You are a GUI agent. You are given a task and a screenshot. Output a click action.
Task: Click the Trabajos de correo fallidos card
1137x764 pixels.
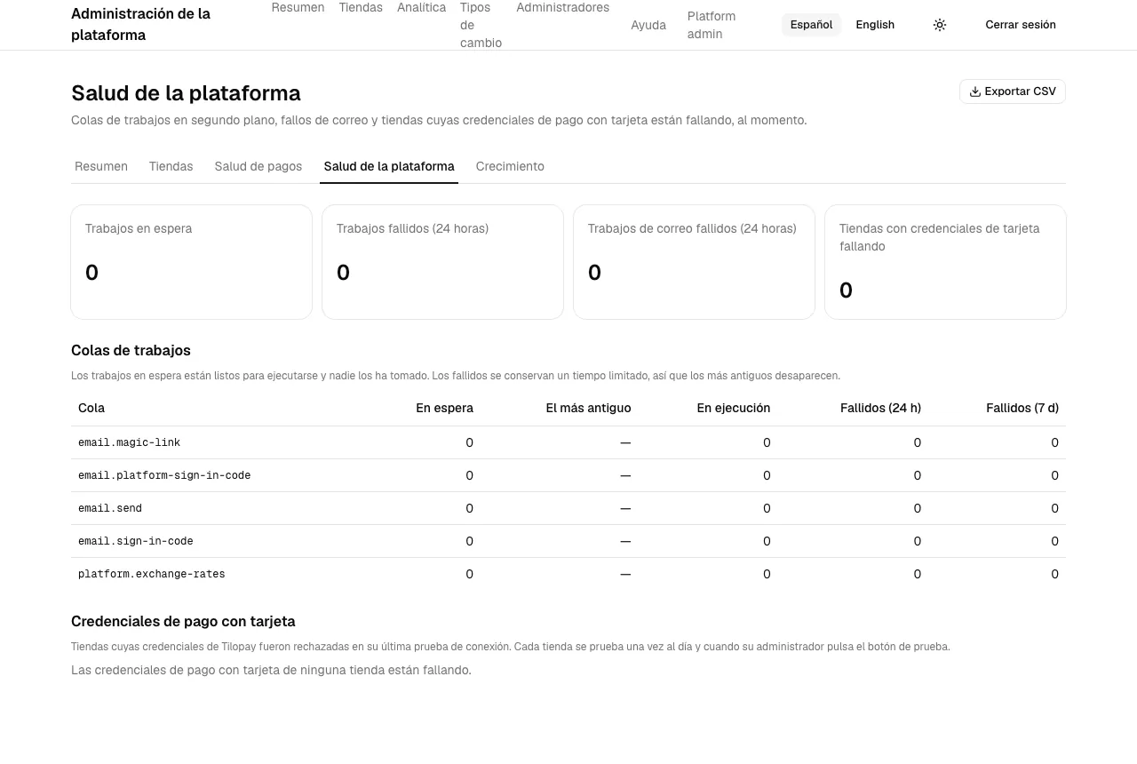tap(694, 262)
